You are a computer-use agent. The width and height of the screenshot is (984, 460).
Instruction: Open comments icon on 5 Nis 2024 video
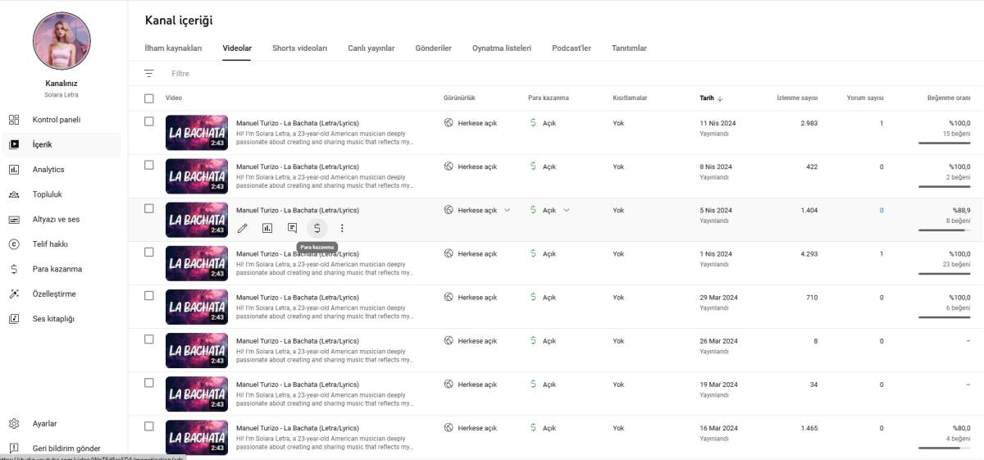click(x=293, y=228)
